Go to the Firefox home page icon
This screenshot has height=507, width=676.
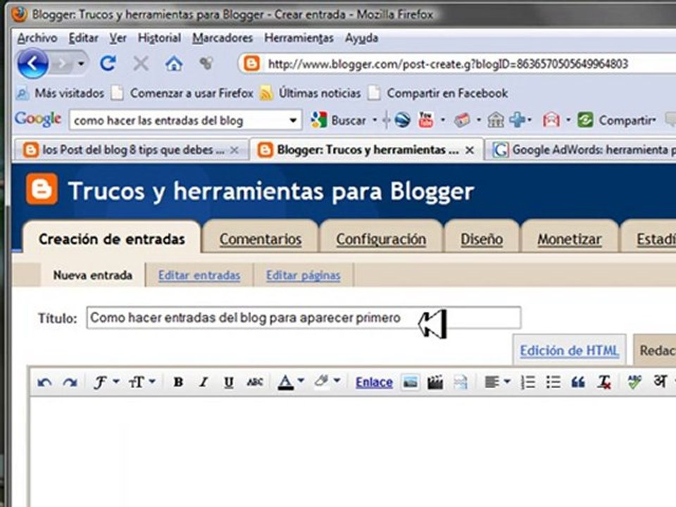[x=174, y=64]
